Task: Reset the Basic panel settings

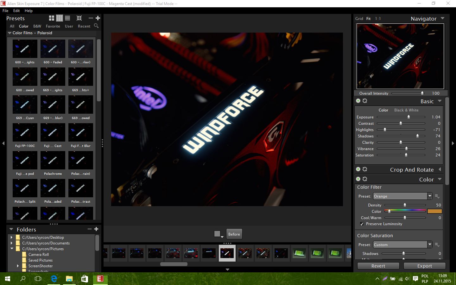Action: [x=365, y=101]
